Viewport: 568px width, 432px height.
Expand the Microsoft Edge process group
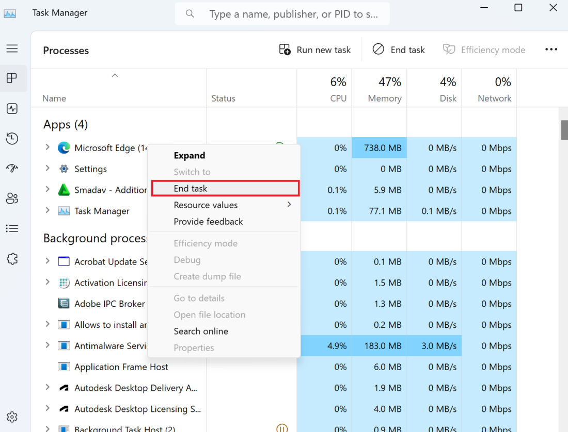coord(47,148)
